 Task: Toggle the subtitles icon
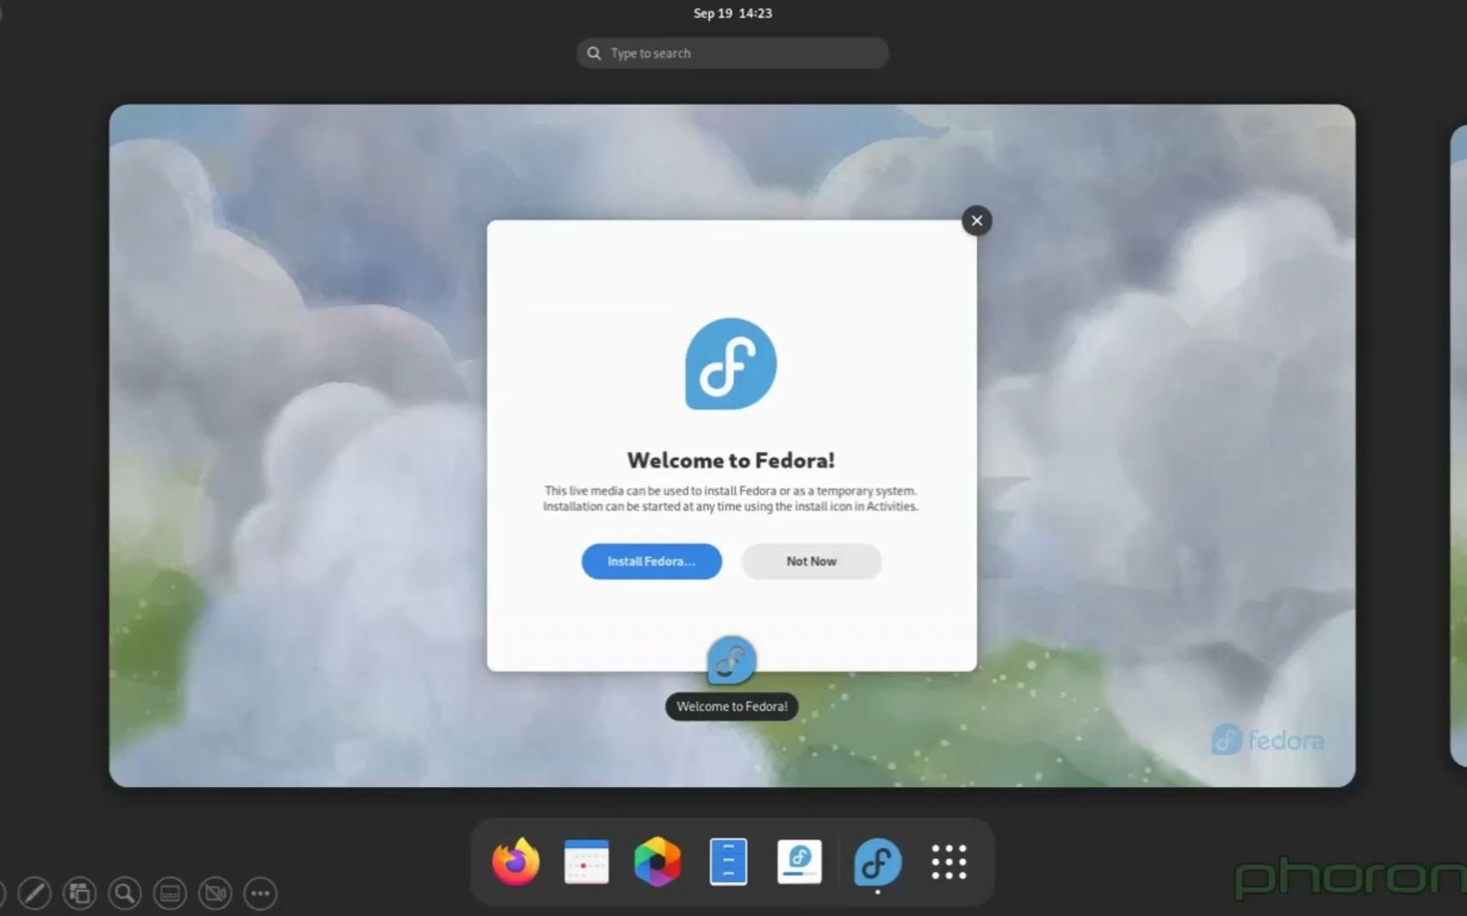[170, 893]
